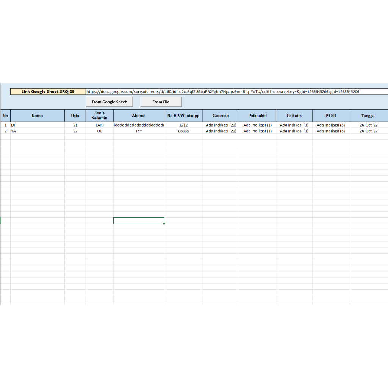This screenshot has width=388, height=388.
Task: Select DF's Ada Indikasi (20) cell
Action: 221,125
